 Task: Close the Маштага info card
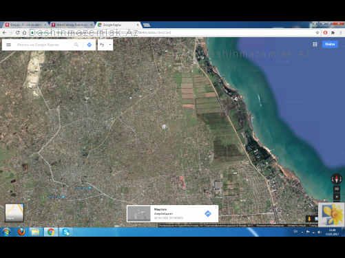[216, 207]
